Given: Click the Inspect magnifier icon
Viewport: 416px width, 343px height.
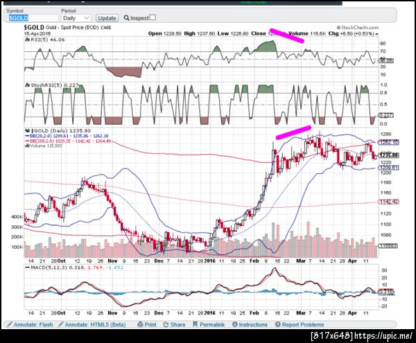Looking at the screenshot, I should (127, 18).
